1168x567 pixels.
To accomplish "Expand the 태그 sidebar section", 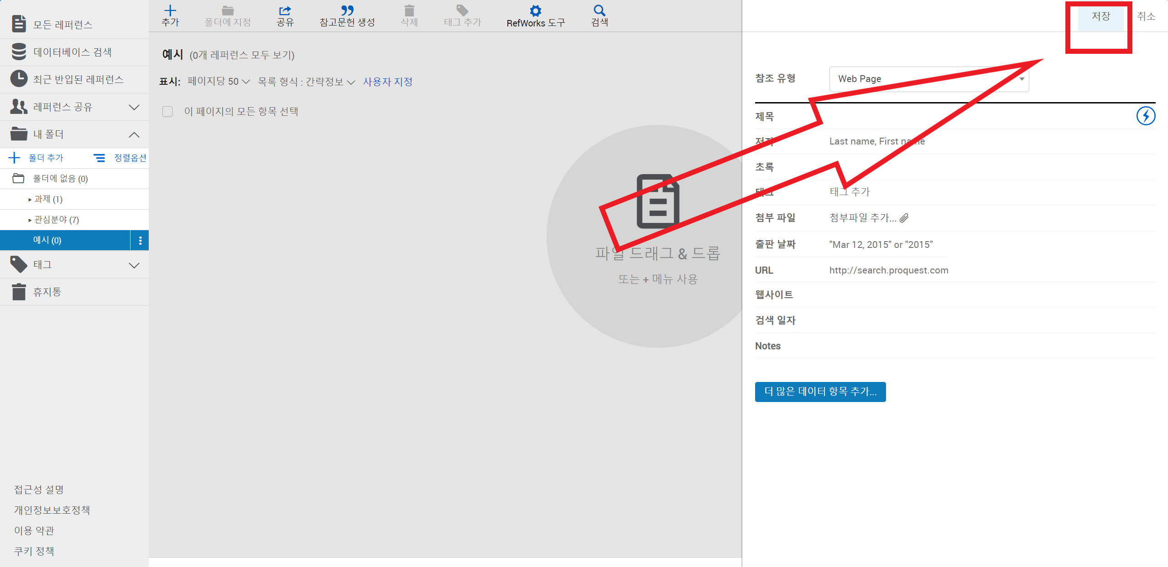I will coord(134,265).
